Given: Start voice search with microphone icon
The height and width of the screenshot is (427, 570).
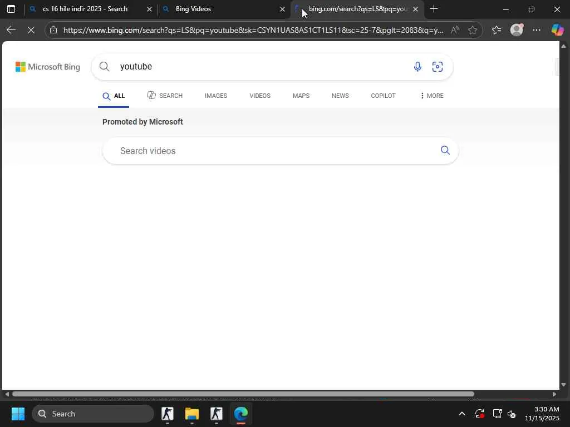Looking at the screenshot, I should 417,67.
